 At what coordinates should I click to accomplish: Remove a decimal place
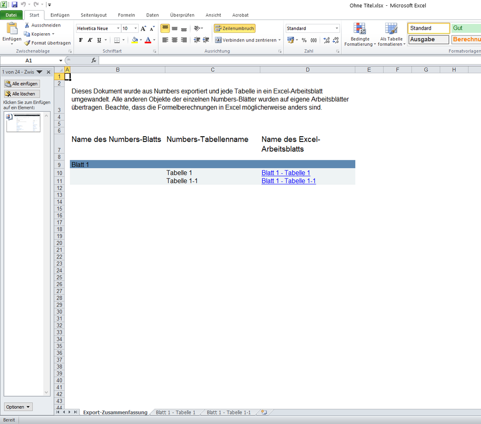click(x=336, y=40)
